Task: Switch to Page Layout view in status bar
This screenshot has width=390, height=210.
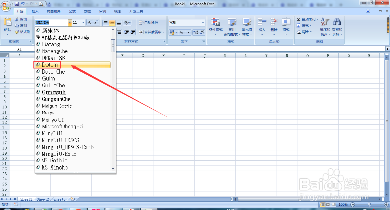Action: click(x=328, y=205)
